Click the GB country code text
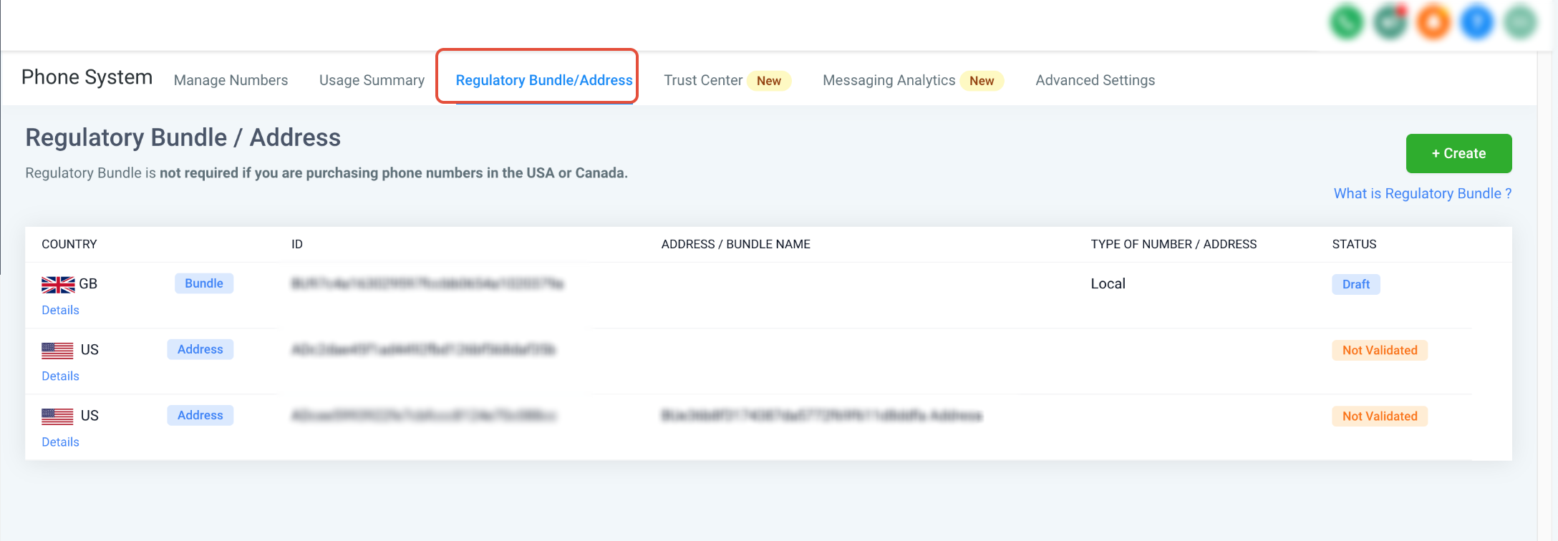1558x541 pixels. click(x=88, y=284)
